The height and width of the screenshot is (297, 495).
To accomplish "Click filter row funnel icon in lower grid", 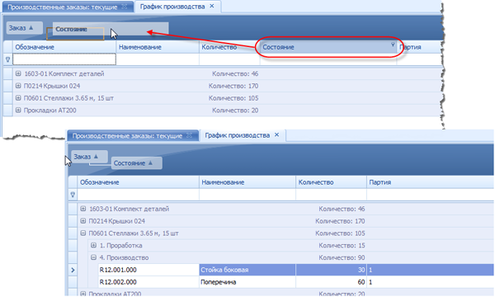I will coord(73,195).
